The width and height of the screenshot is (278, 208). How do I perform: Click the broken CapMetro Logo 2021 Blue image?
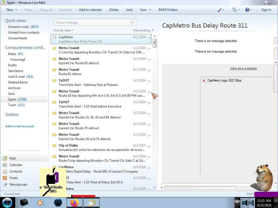[204, 81]
